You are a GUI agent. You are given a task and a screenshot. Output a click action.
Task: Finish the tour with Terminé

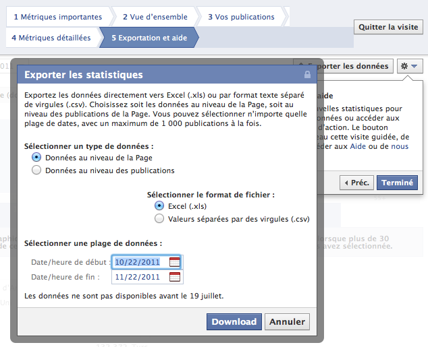(397, 183)
